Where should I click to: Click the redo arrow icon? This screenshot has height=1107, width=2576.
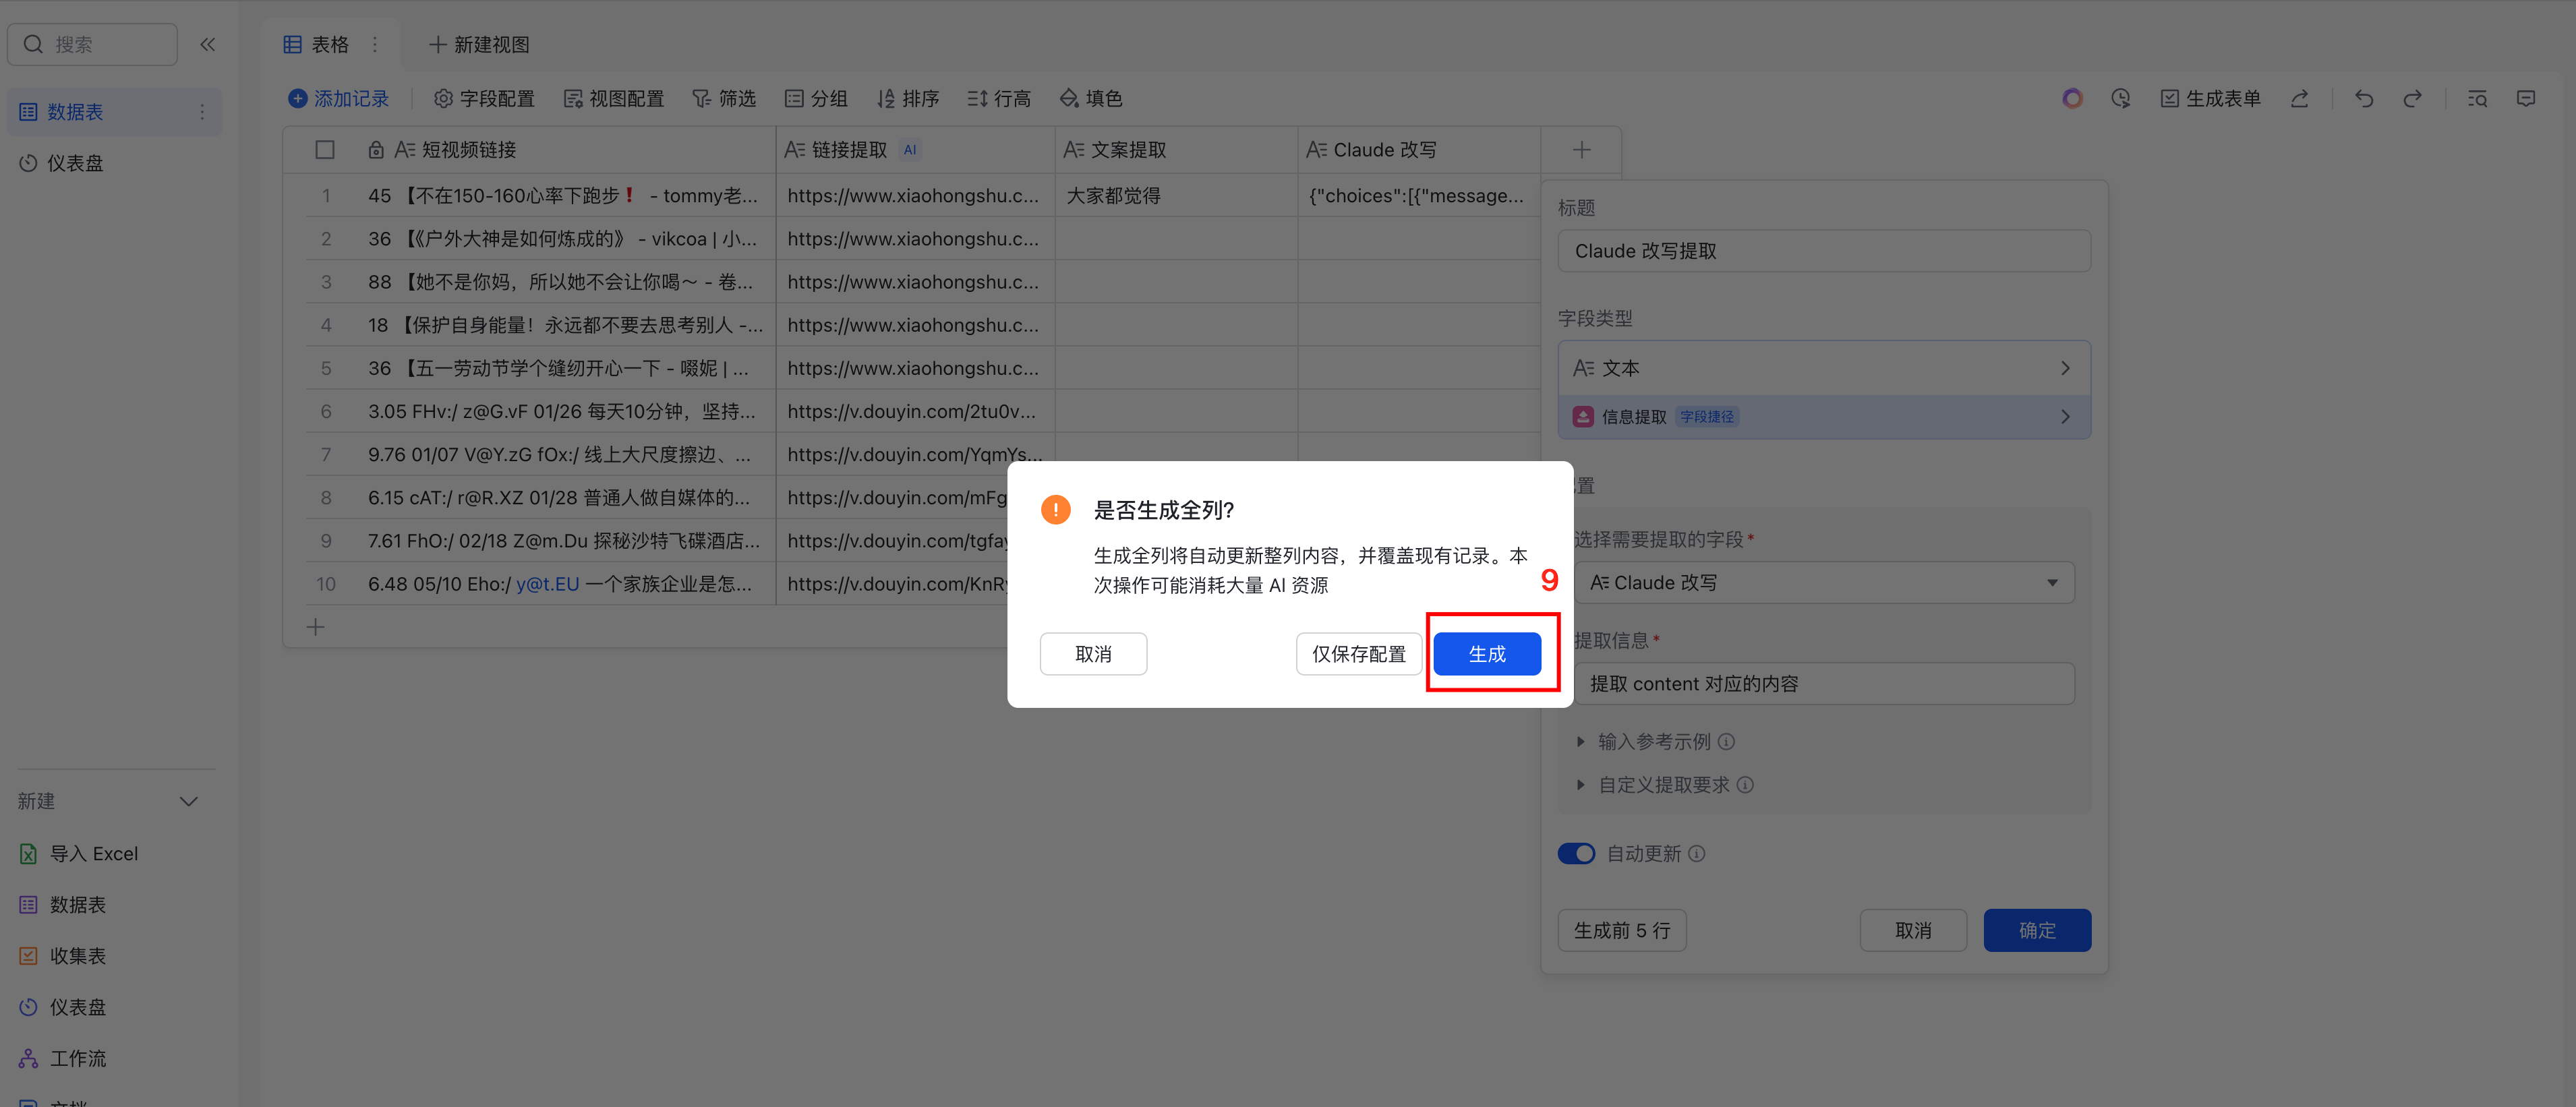click(2413, 98)
